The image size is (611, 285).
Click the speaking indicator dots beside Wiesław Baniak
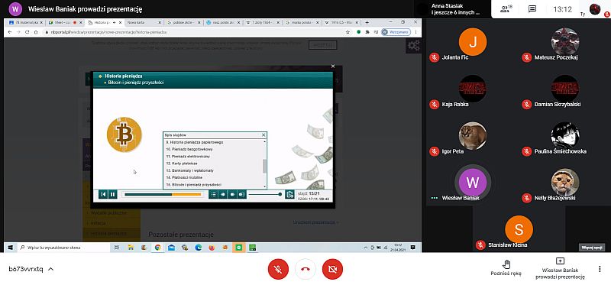point(434,198)
